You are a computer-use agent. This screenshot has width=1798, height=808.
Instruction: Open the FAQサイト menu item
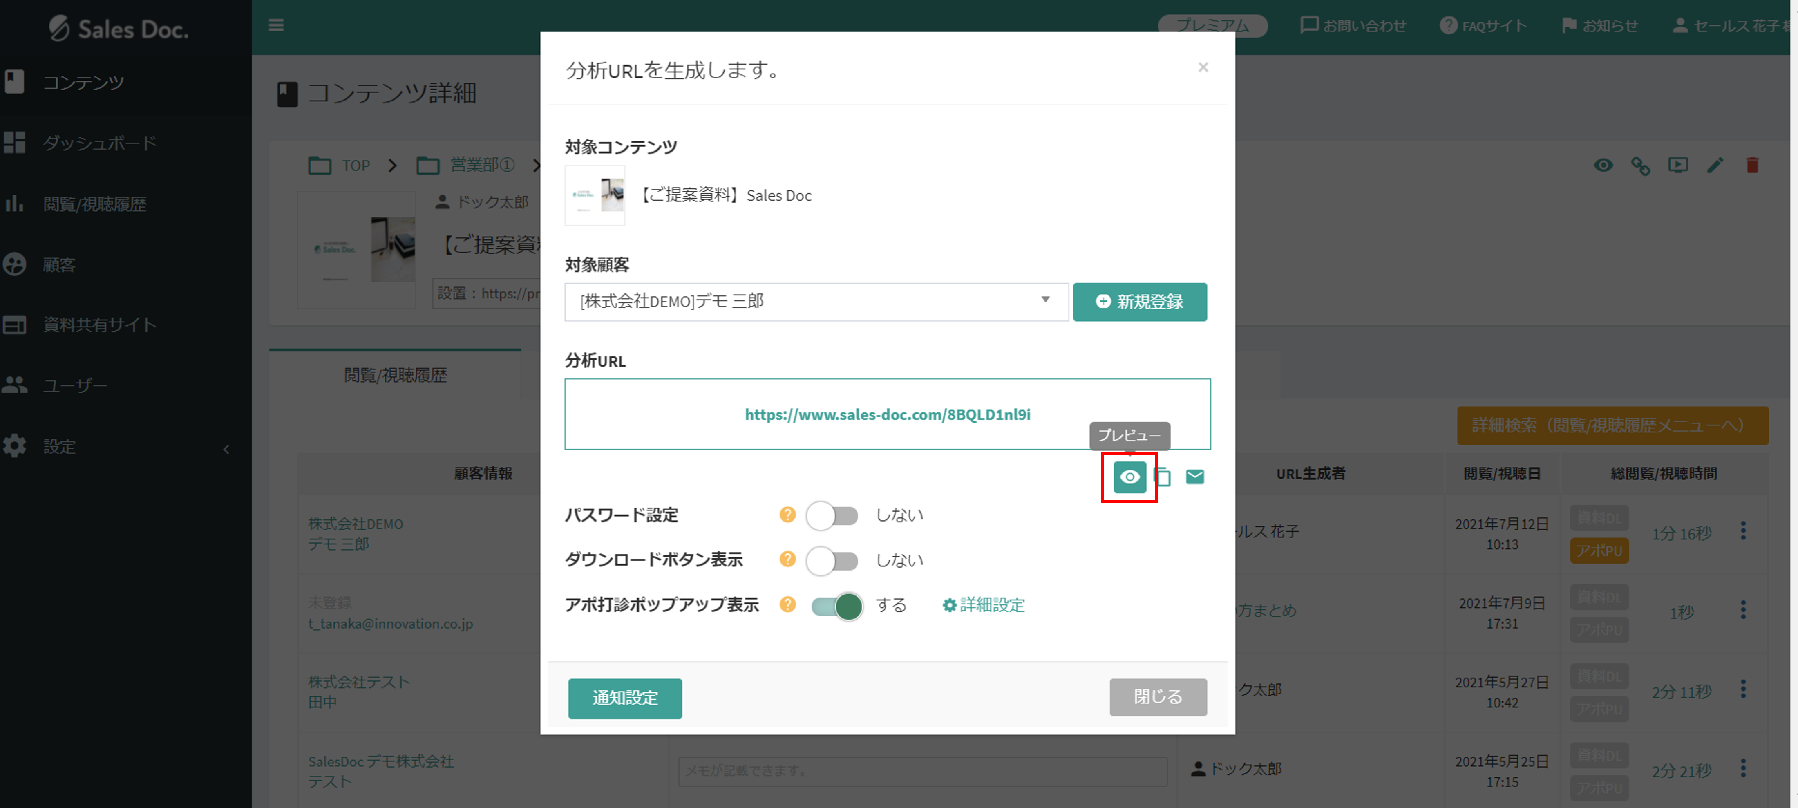(1484, 25)
